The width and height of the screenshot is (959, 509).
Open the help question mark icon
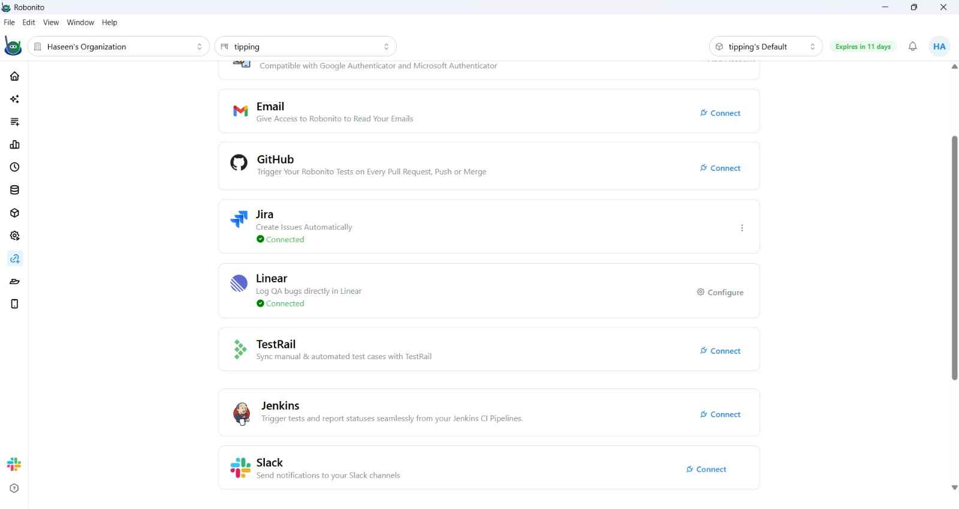pos(14,488)
